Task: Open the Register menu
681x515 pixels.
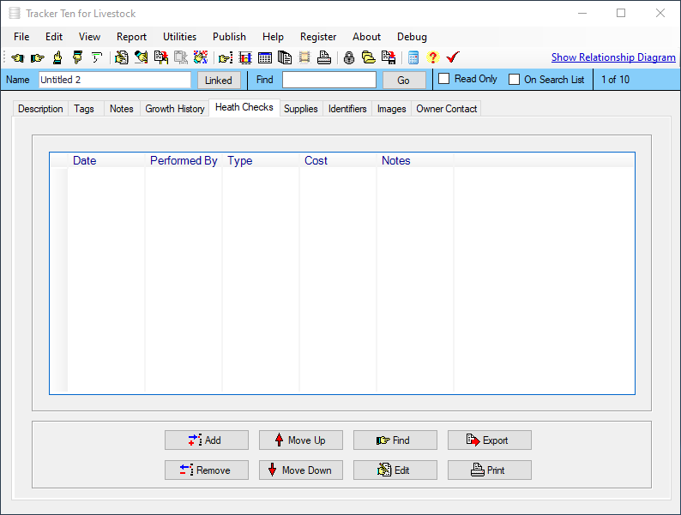Action: [x=318, y=37]
